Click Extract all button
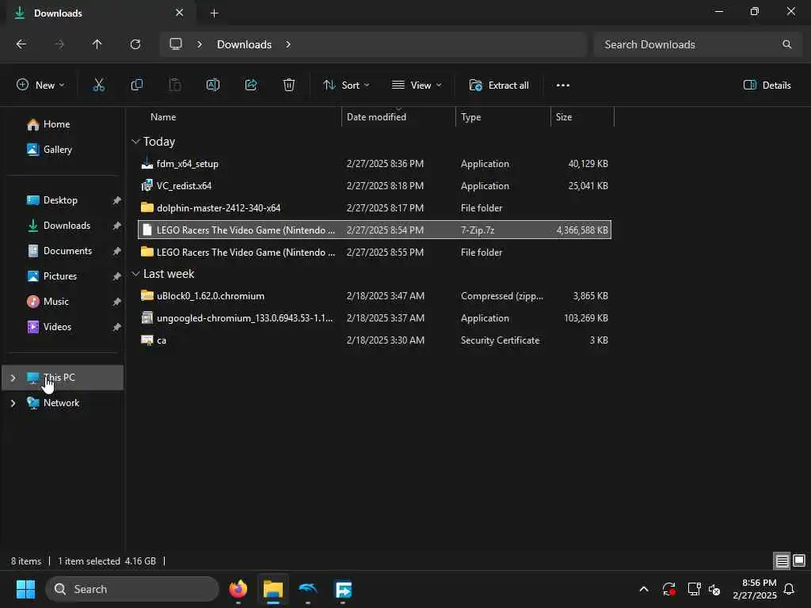811x608 pixels. pyautogui.click(x=499, y=85)
